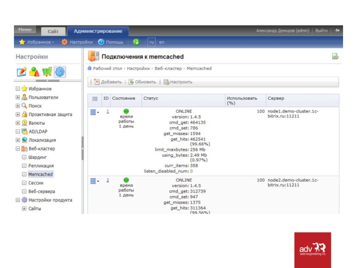Viewport: 358px width, 268px height.
Task: Switch to the Сайт tab
Action: point(53,31)
